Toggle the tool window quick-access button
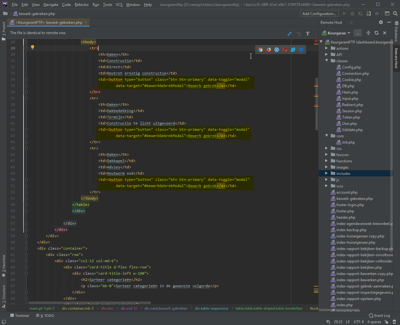This screenshot has height=325, width=400. [4, 322]
